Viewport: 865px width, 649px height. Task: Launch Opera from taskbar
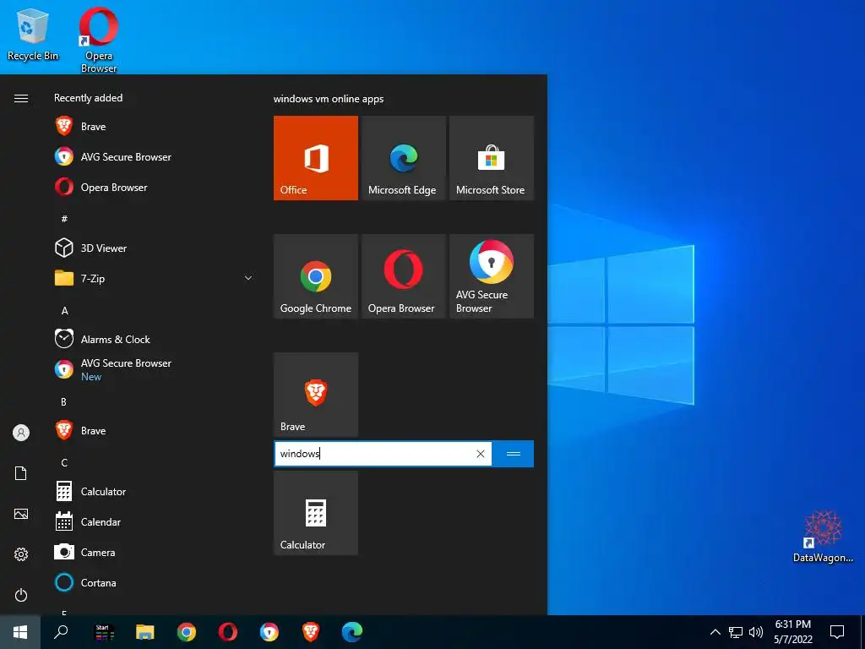point(228,632)
